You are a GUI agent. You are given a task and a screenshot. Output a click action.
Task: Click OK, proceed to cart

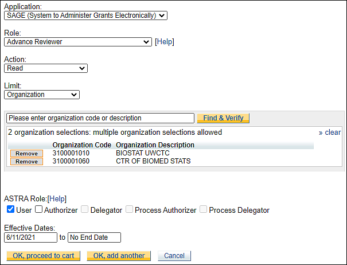pyautogui.click(x=44, y=256)
